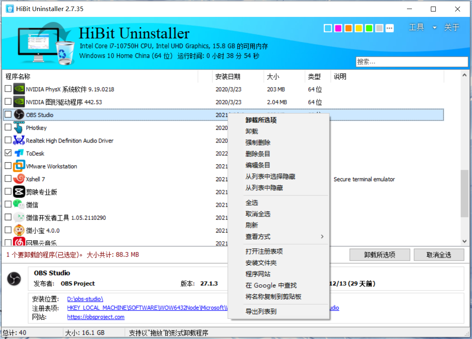Pick the magenta theme swatch
The height and width of the screenshot is (339, 472).
pos(338,28)
